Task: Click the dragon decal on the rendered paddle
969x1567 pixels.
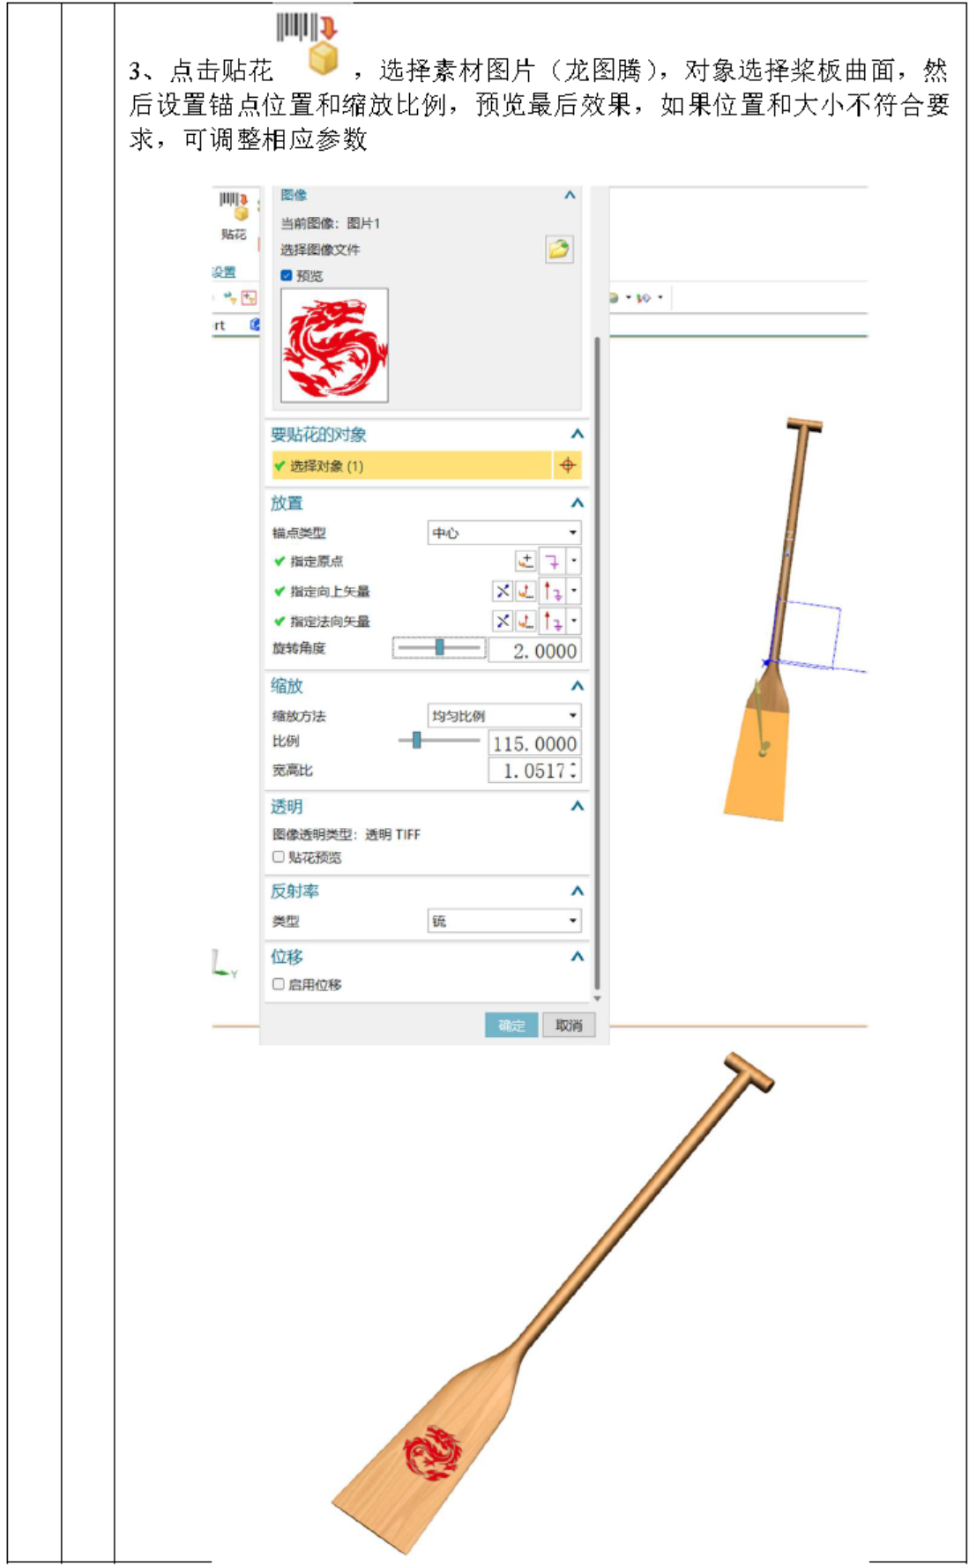Action: tap(433, 1453)
